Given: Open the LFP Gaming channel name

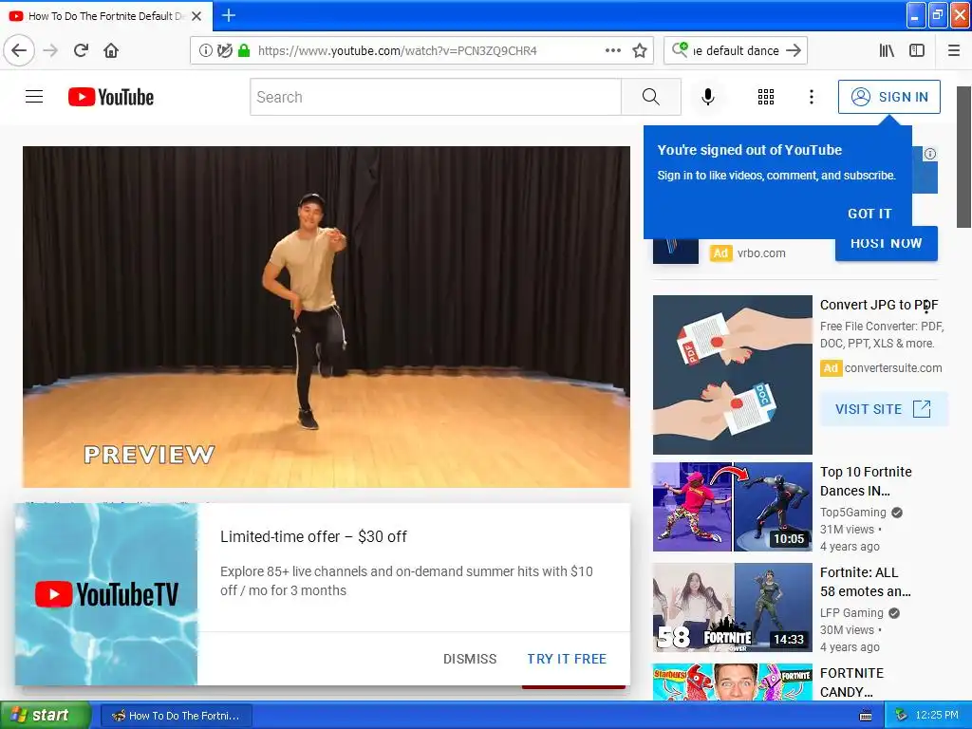Looking at the screenshot, I should [851, 612].
